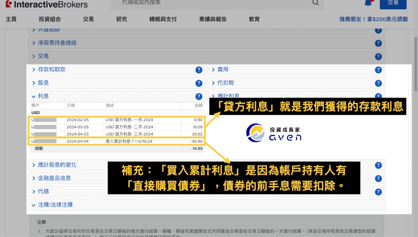Image resolution: width=418 pixels, height=237 pixels.
Task: Click the amount 0.90
Action: [x=198, y=120]
